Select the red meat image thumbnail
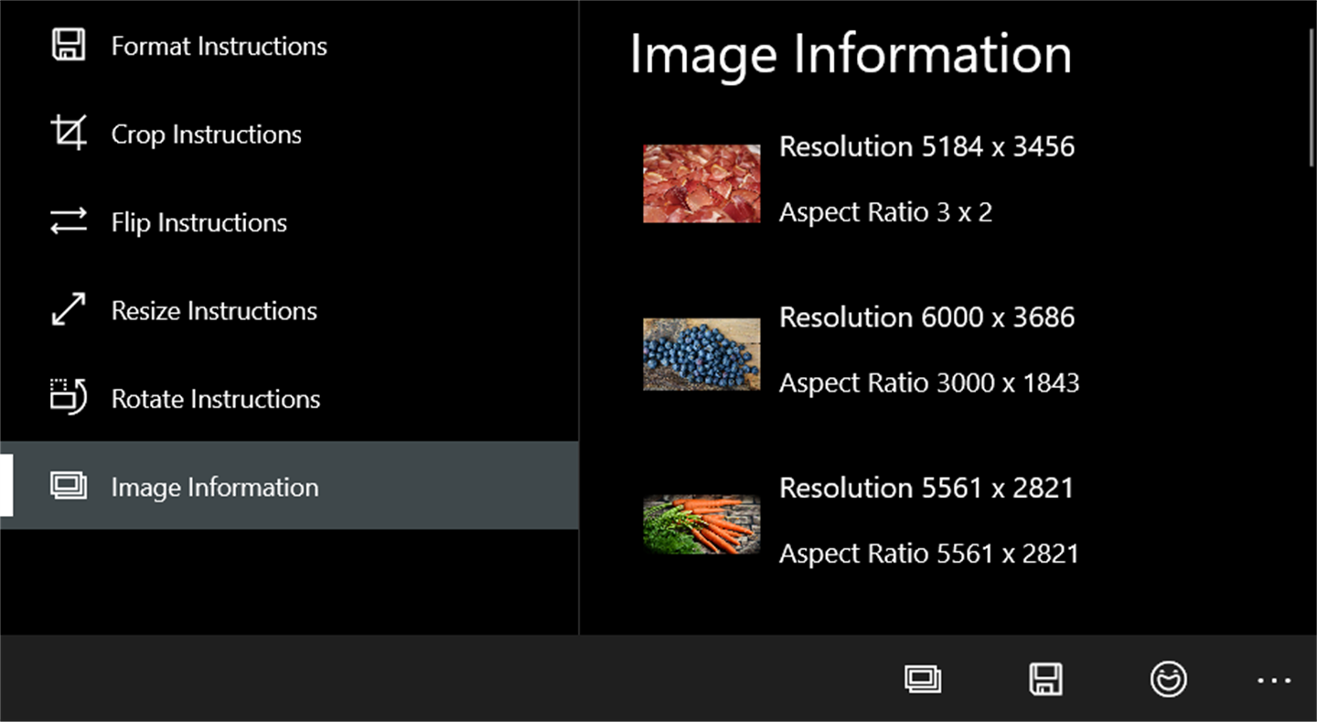 pyautogui.click(x=701, y=183)
